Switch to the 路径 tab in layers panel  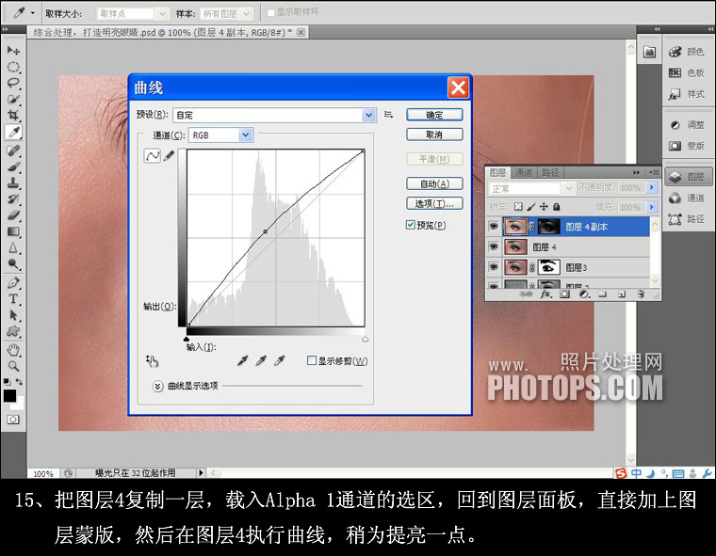(x=550, y=172)
